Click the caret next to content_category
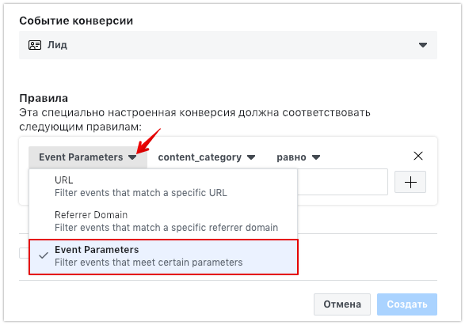 (x=251, y=157)
